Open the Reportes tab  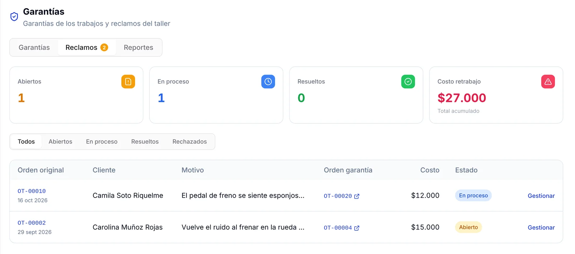click(138, 47)
